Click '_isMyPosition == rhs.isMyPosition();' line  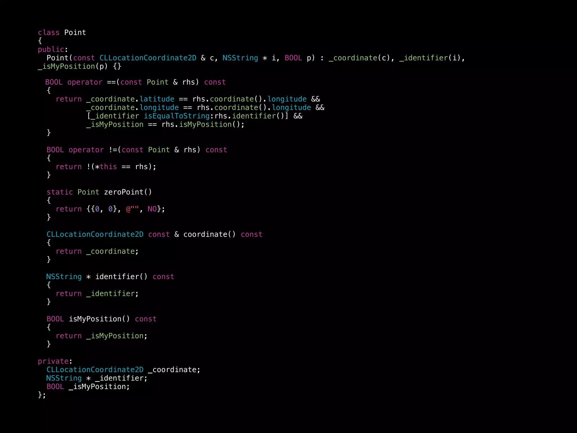click(x=165, y=125)
